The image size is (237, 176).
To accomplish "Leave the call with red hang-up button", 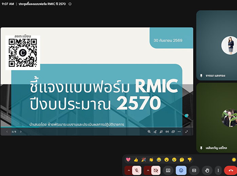I will (231, 171).
